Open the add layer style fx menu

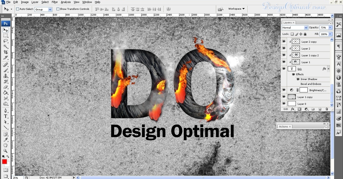[293, 109]
